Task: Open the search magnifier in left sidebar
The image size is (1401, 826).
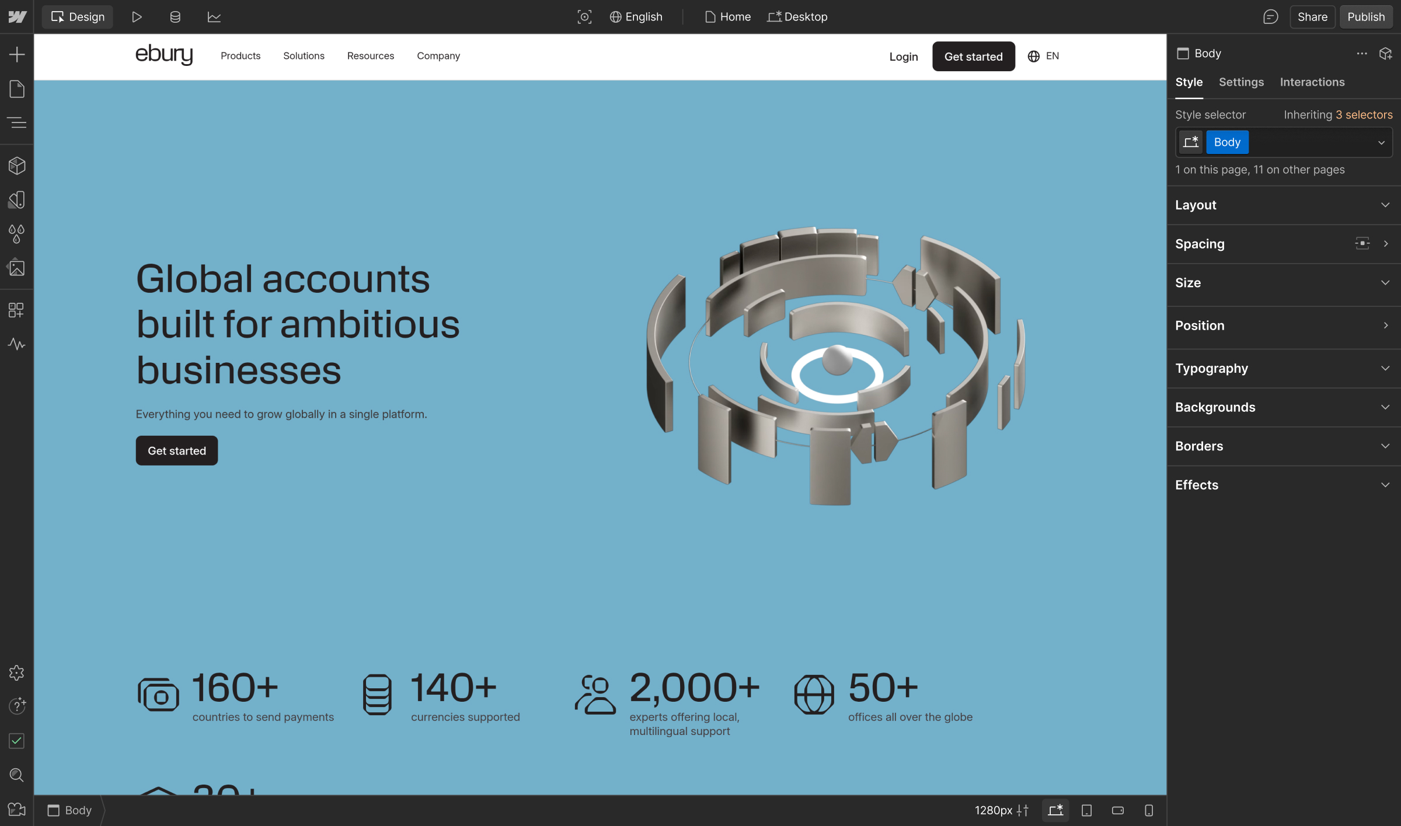Action: point(17,775)
